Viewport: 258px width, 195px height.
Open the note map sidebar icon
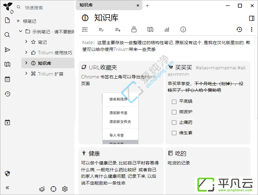pyautogui.click(x=7, y=64)
